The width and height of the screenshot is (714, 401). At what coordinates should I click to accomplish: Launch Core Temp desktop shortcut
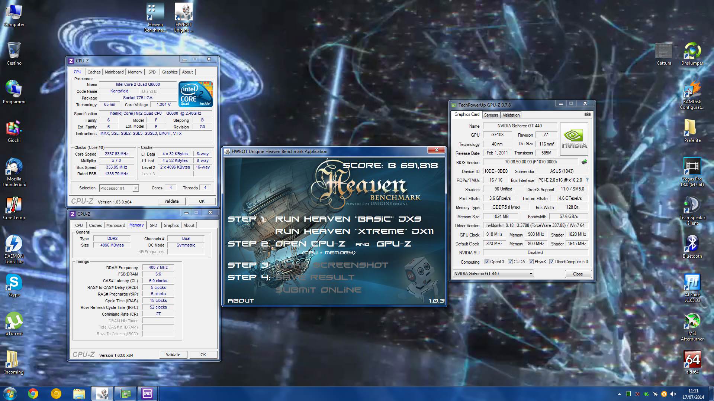coord(14,208)
